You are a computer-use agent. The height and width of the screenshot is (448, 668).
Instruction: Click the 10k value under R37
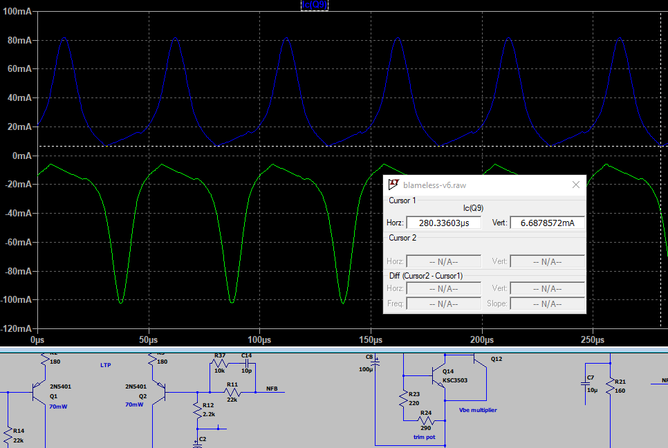(x=219, y=371)
